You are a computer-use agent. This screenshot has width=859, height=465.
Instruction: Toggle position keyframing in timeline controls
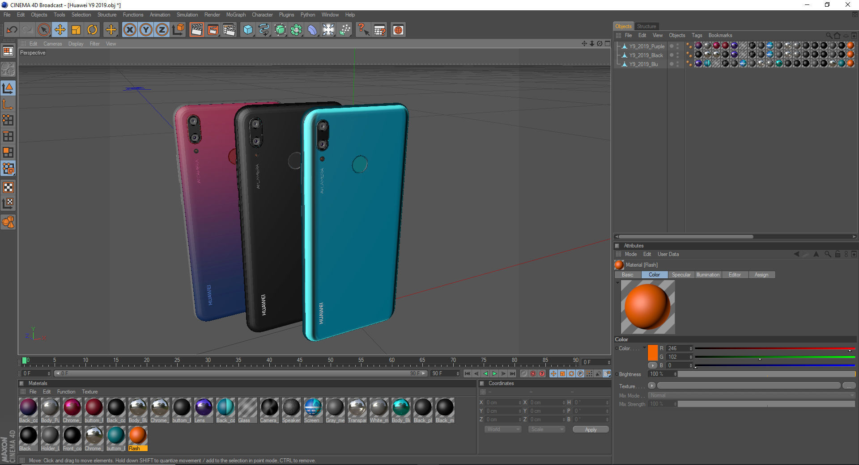point(553,373)
